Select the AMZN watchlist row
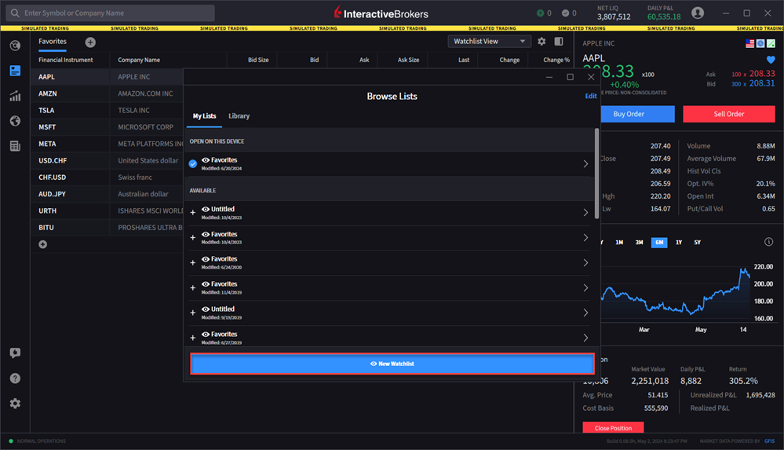Screen dimensions: 784x450 [107, 93]
